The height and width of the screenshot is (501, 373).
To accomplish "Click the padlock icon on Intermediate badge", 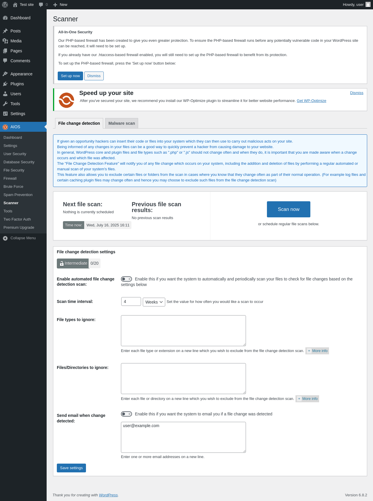I will (x=61, y=263).
